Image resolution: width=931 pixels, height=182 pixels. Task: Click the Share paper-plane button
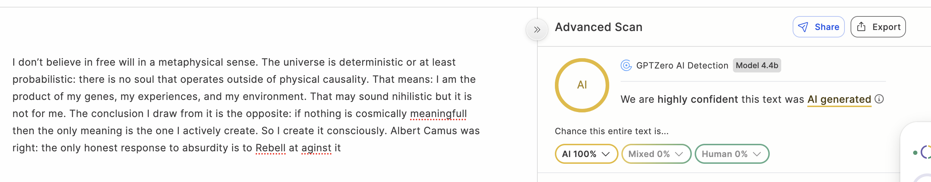click(x=818, y=27)
